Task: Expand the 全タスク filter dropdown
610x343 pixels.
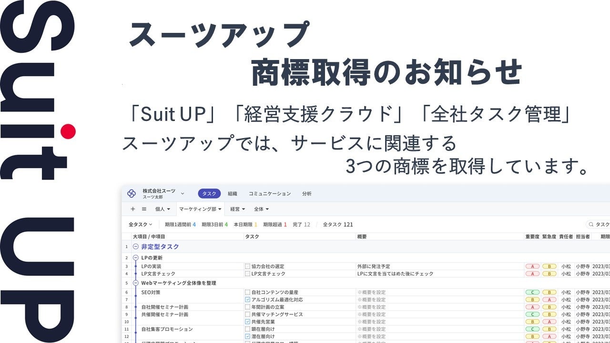Action: coord(140,224)
